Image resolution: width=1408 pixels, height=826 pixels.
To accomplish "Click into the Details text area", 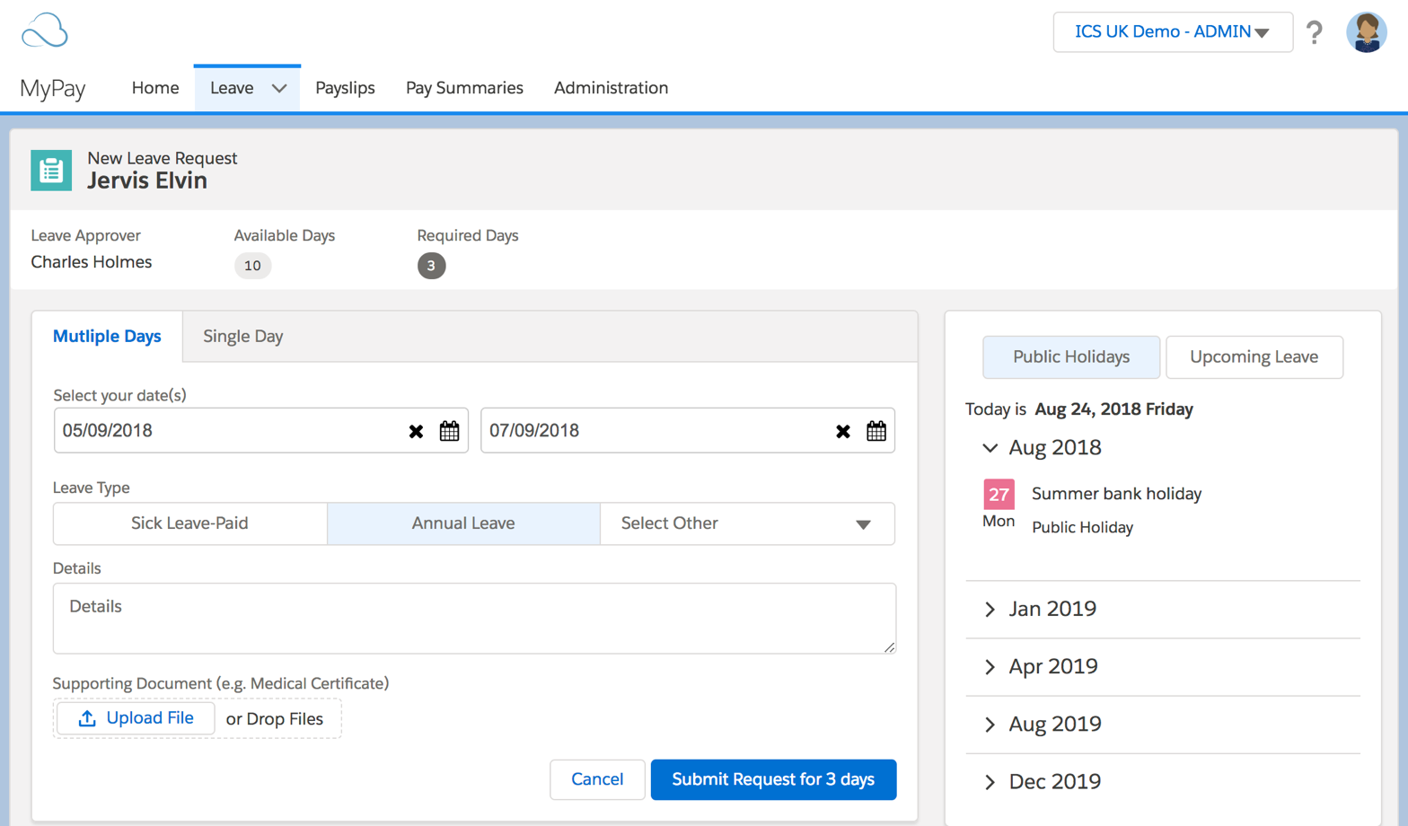I will tap(474, 619).
